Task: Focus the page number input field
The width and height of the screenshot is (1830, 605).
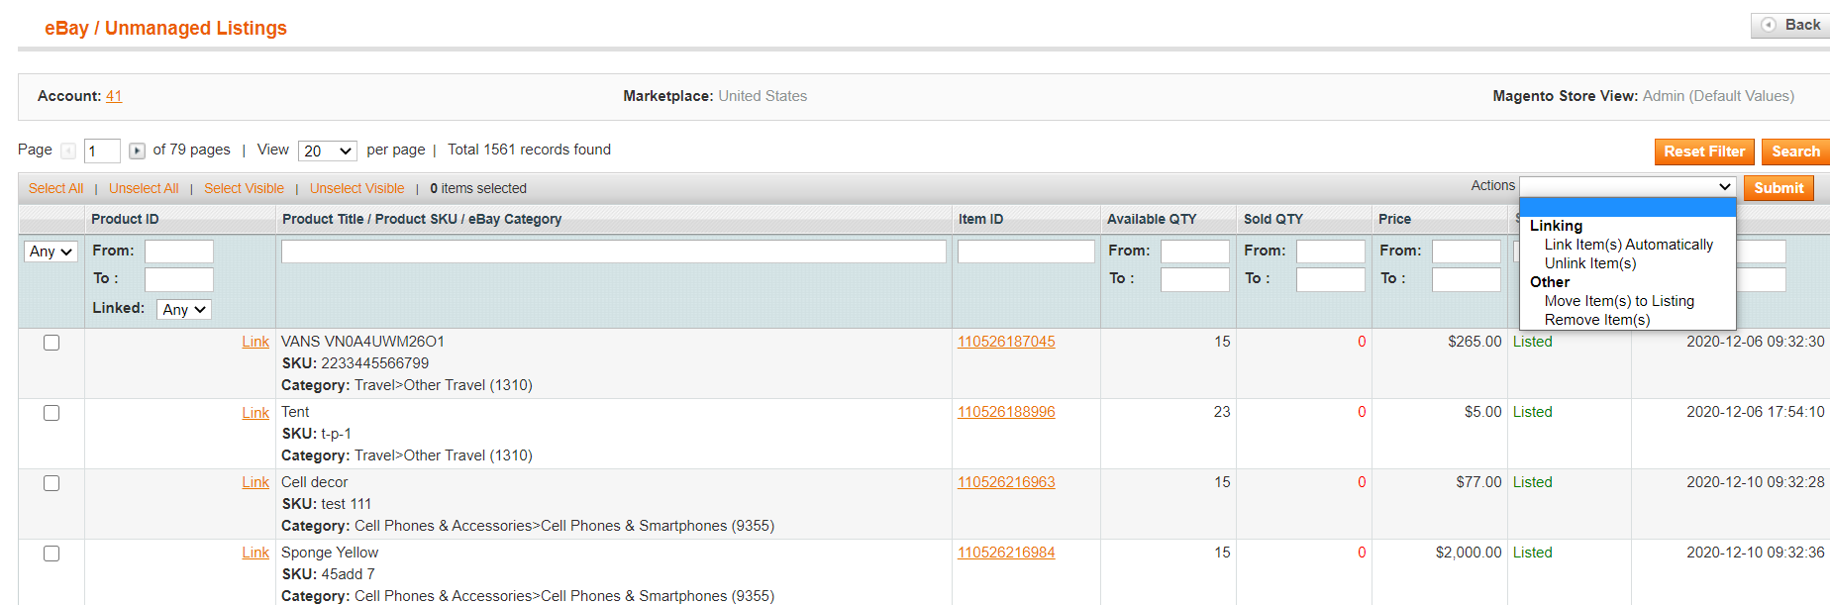Action: point(102,151)
